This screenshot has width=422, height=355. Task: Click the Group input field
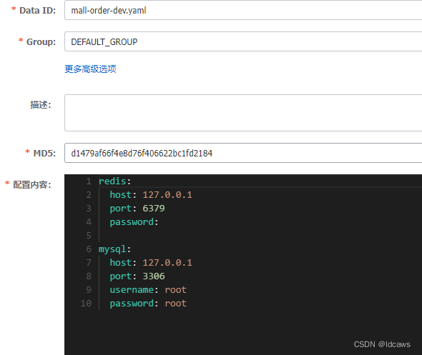[243, 41]
